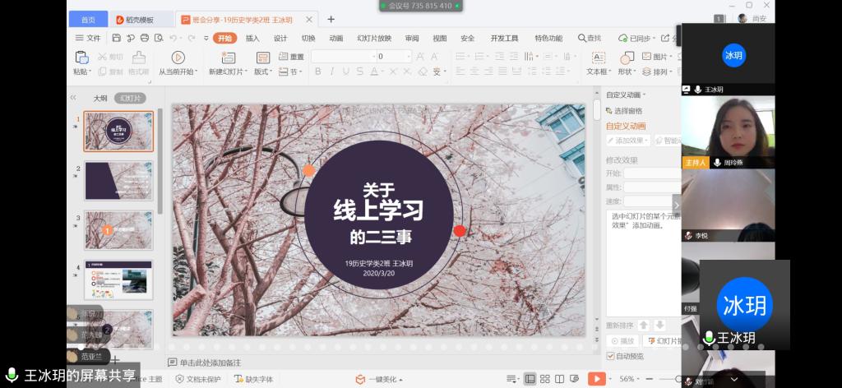The width and height of the screenshot is (842, 388).
Task: Click the orange play slideshow button
Action: point(597,379)
